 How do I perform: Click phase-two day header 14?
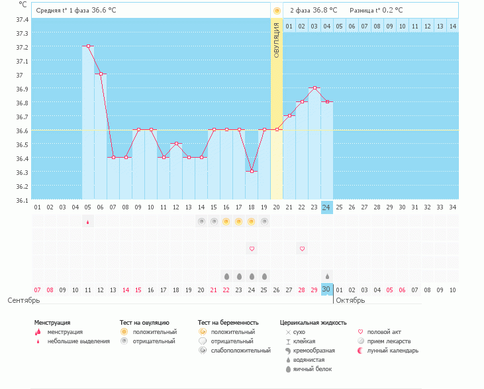coord(453,27)
